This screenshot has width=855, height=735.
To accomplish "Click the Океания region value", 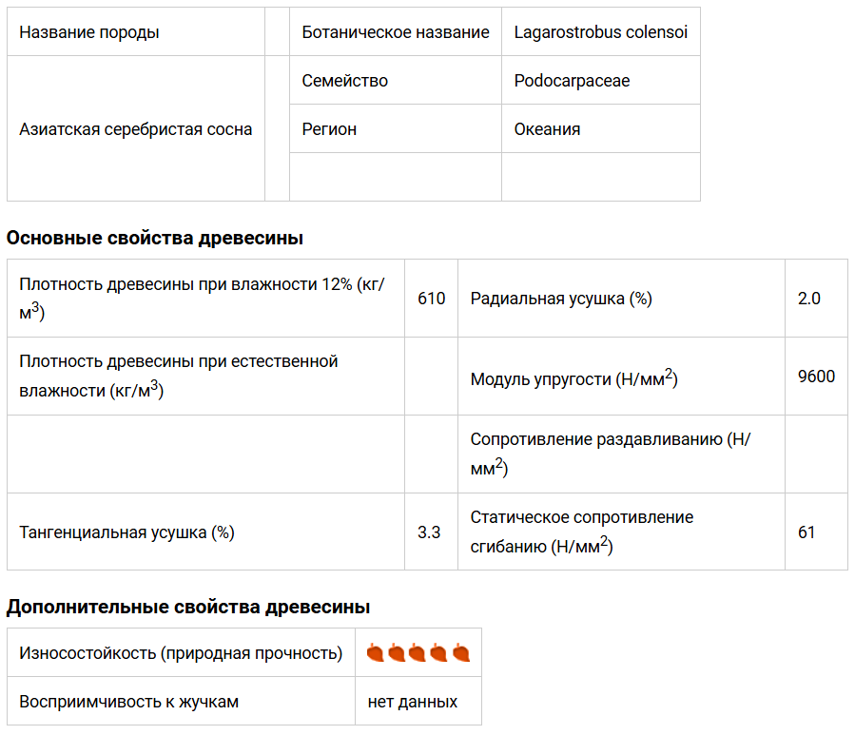I will pos(547,129).
